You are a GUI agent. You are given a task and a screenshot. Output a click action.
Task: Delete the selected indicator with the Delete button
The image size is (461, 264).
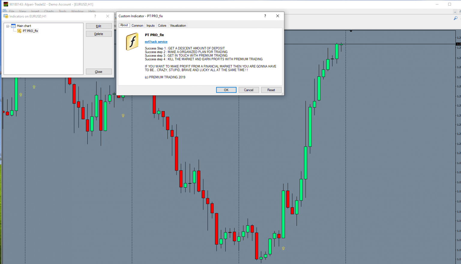coord(99,34)
